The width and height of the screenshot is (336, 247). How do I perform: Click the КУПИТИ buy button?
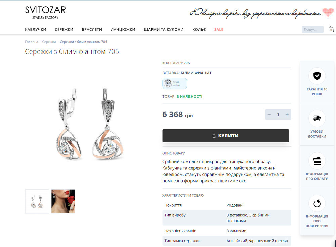[226, 136]
